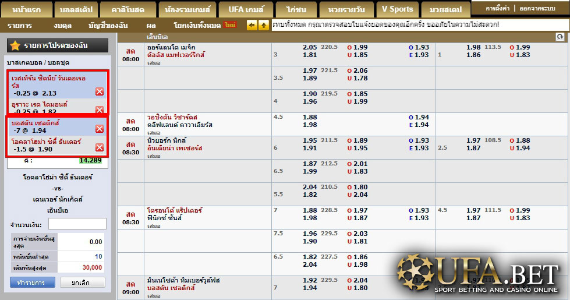Screen dimensions: 570x300
Task: Open the รายการ menu
Action: pos(20,26)
